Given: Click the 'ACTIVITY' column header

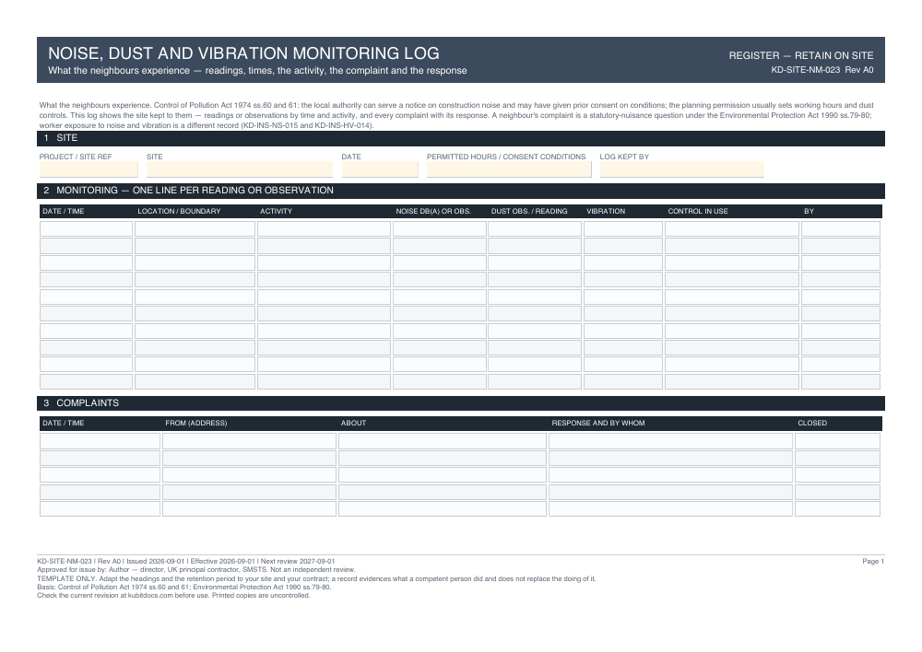Looking at the screenshot, I should pos(276,212).
